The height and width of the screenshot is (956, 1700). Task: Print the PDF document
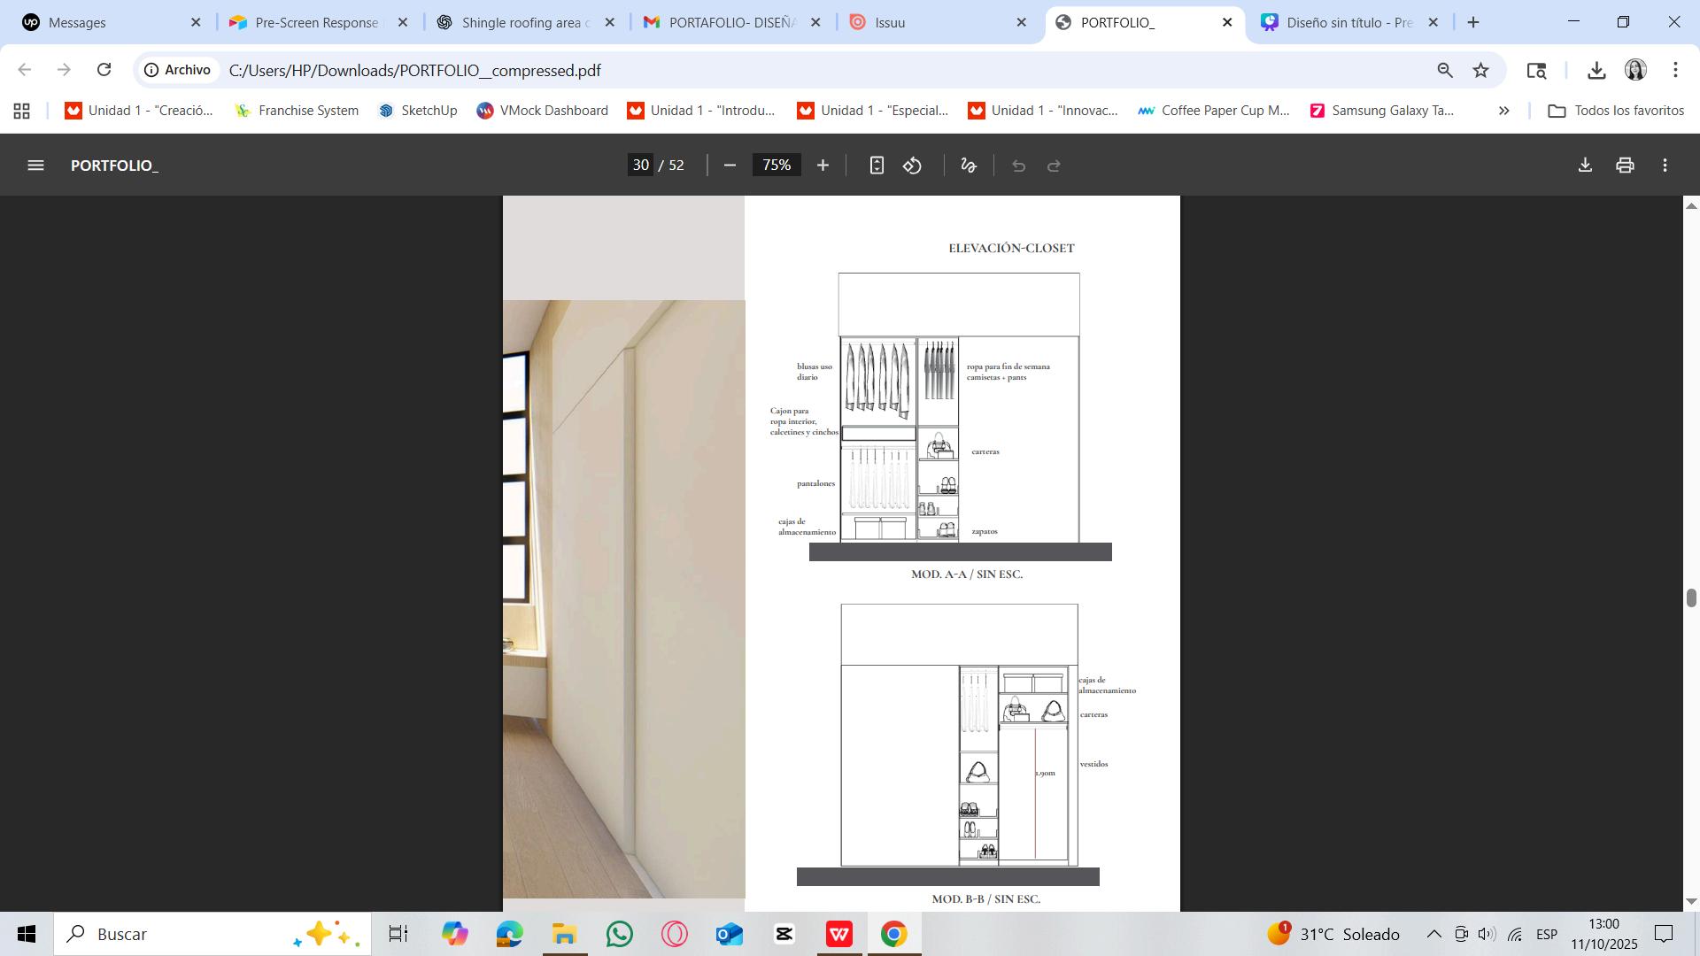coord(1625,166)
